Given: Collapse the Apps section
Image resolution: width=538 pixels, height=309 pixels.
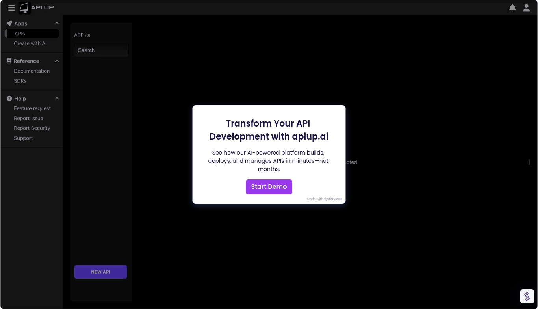Looking at the screenshot, I should coord(57,23).
